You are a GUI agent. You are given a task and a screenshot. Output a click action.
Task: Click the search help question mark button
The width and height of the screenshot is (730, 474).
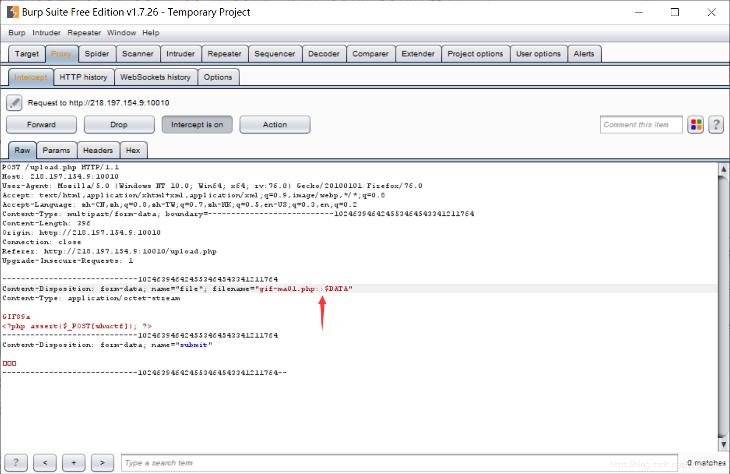(16, 463)
